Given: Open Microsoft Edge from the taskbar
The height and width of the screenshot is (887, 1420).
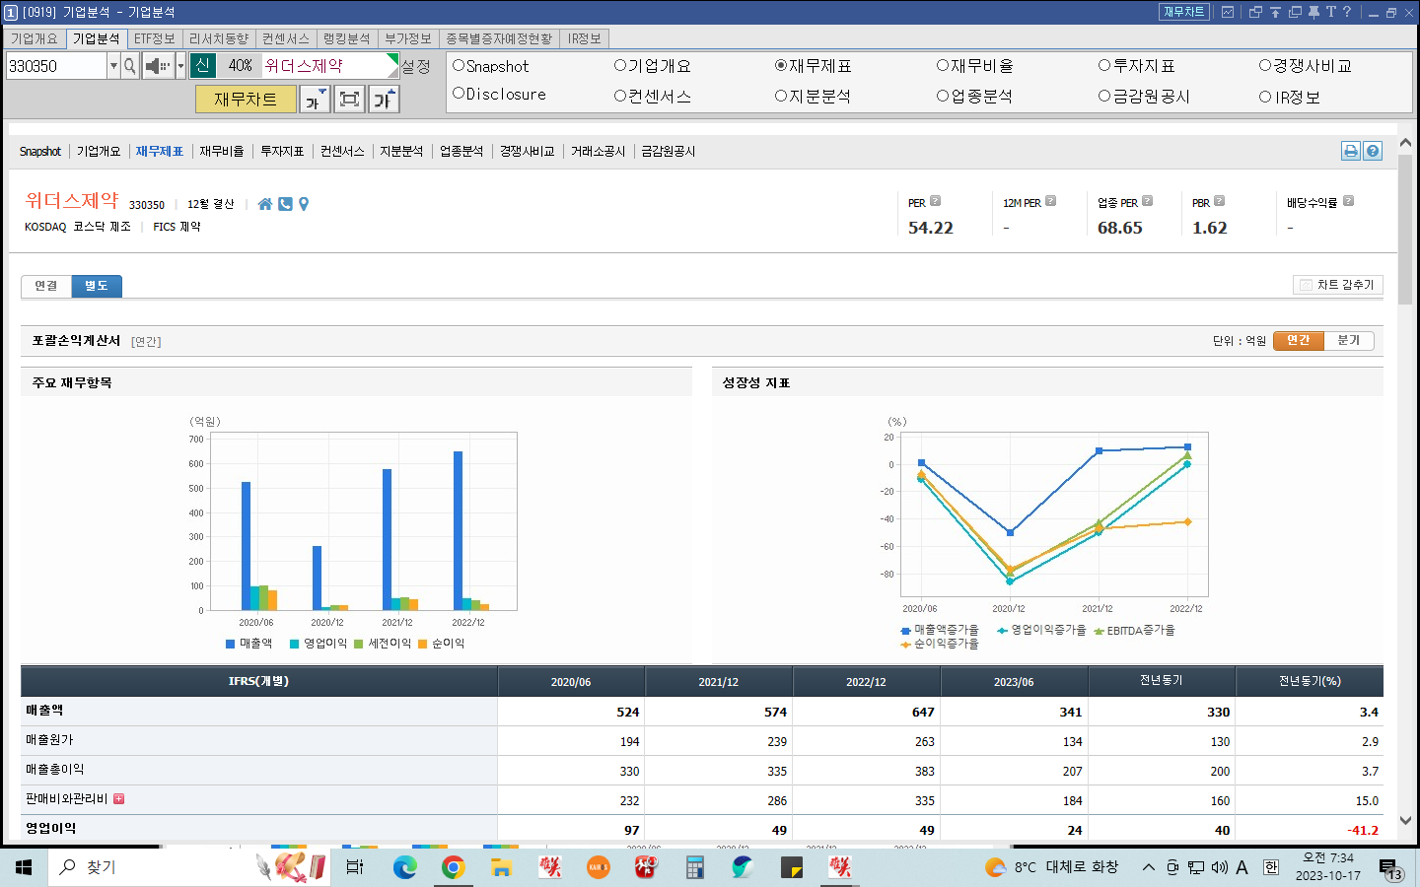Looking at the screenshot, I should point(404,867).
